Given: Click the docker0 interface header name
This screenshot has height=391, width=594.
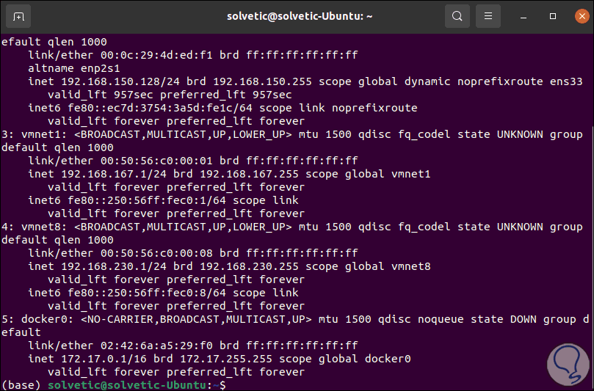Looking at the screenshot, I should 43,319.
